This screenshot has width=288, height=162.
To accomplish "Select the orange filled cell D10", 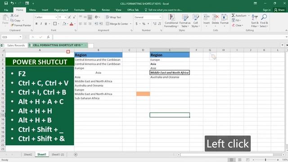I will point(143,94).
